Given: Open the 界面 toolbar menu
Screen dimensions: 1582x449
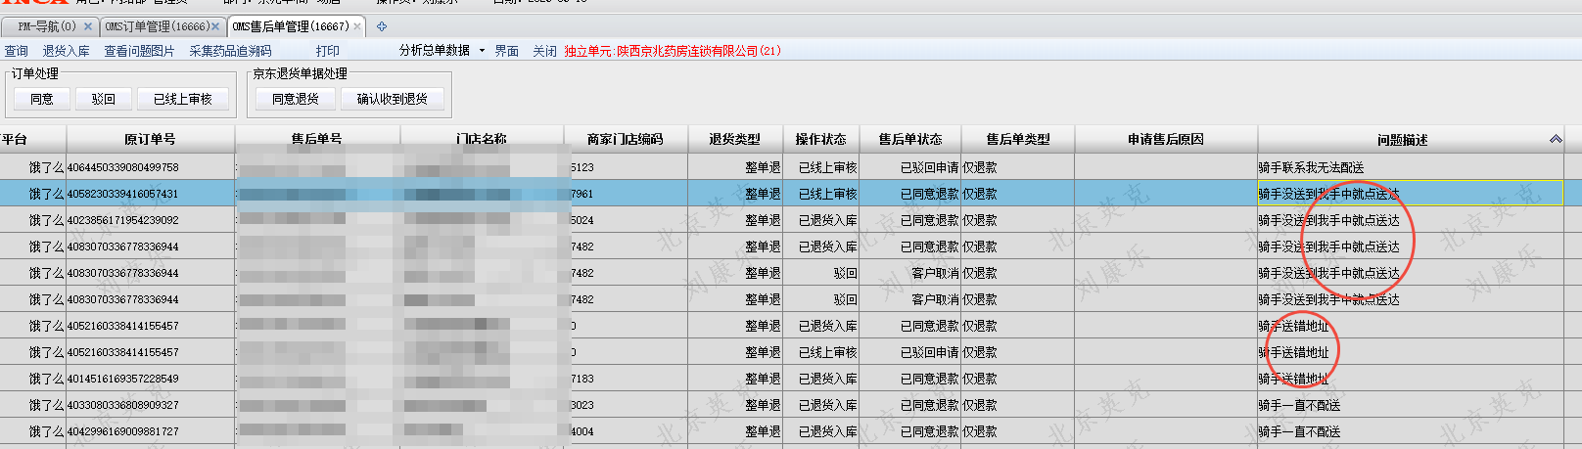Looking at the screenshot, I should tap(507, 51).
